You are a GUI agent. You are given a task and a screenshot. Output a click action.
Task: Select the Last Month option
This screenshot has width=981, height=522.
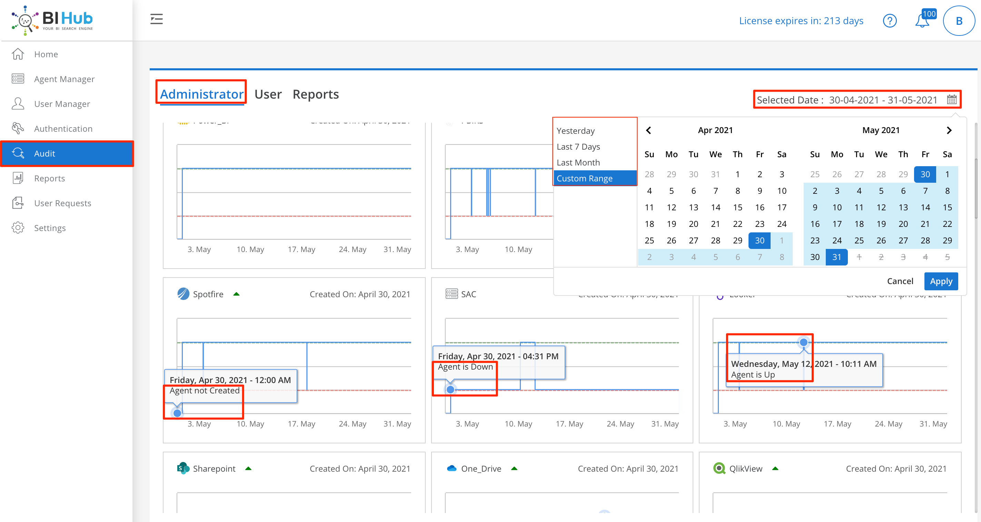tap(595, 163)
